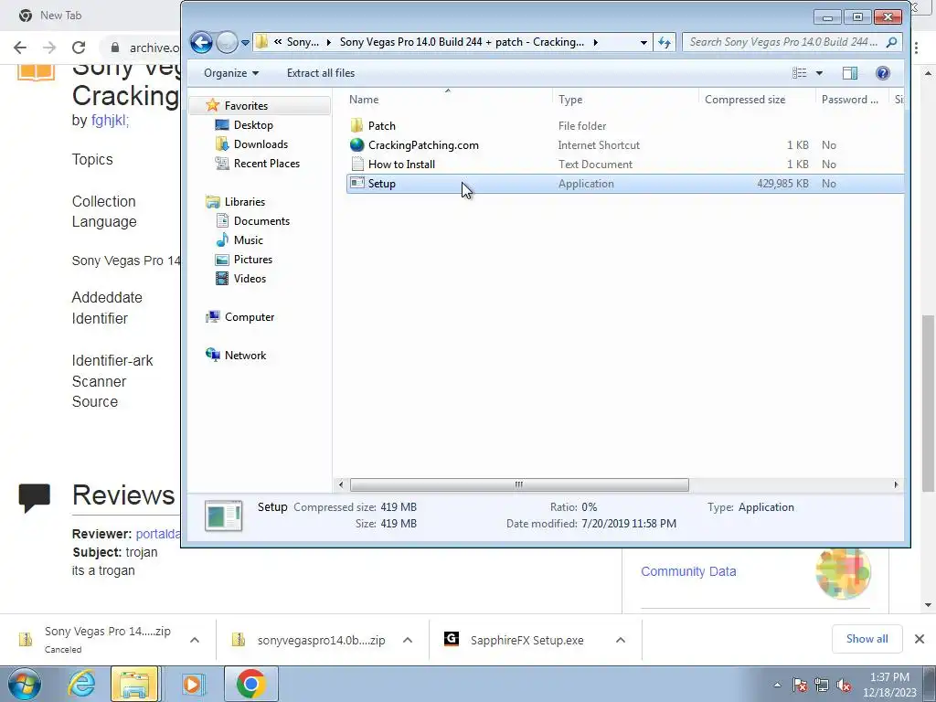Open options arrow for Sony Vegas Pro 14 zip
Screen dimensions: 936x702
click(195, 640)
